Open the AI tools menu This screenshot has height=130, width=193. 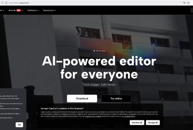[16, 10]
